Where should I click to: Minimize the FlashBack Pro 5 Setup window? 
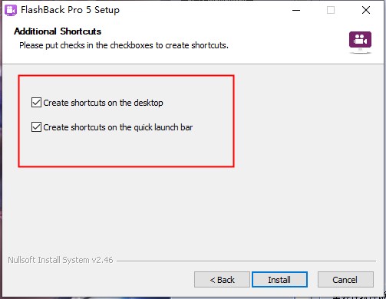tap(296, 10)
